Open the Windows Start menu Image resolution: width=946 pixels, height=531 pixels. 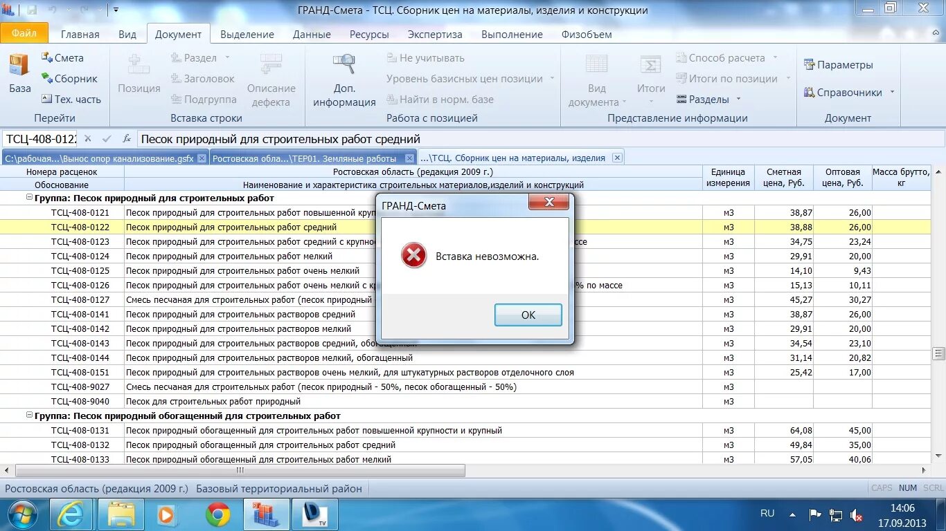click(23, 514)
